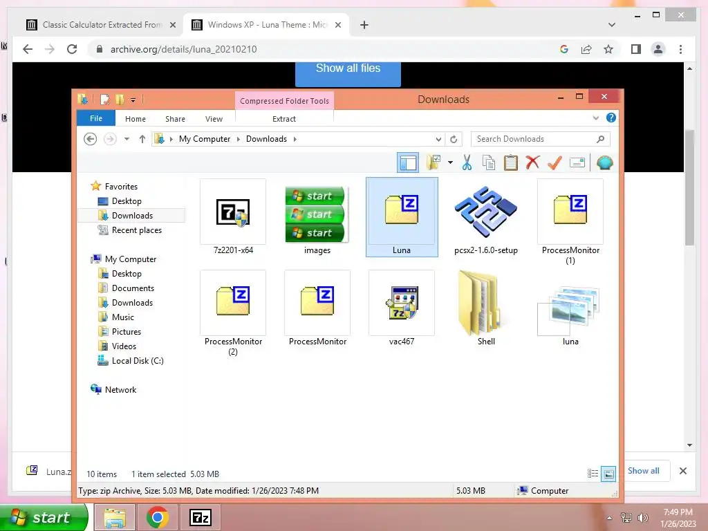The width and height of the screenshot is (708, 531).
Task: Open Music in navigation tree
Action: click(x=123, y=317)
